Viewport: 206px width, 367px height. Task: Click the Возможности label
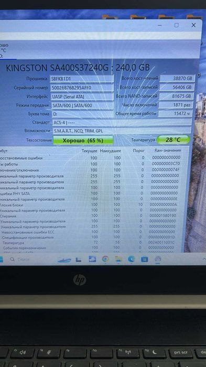(37, 131)
